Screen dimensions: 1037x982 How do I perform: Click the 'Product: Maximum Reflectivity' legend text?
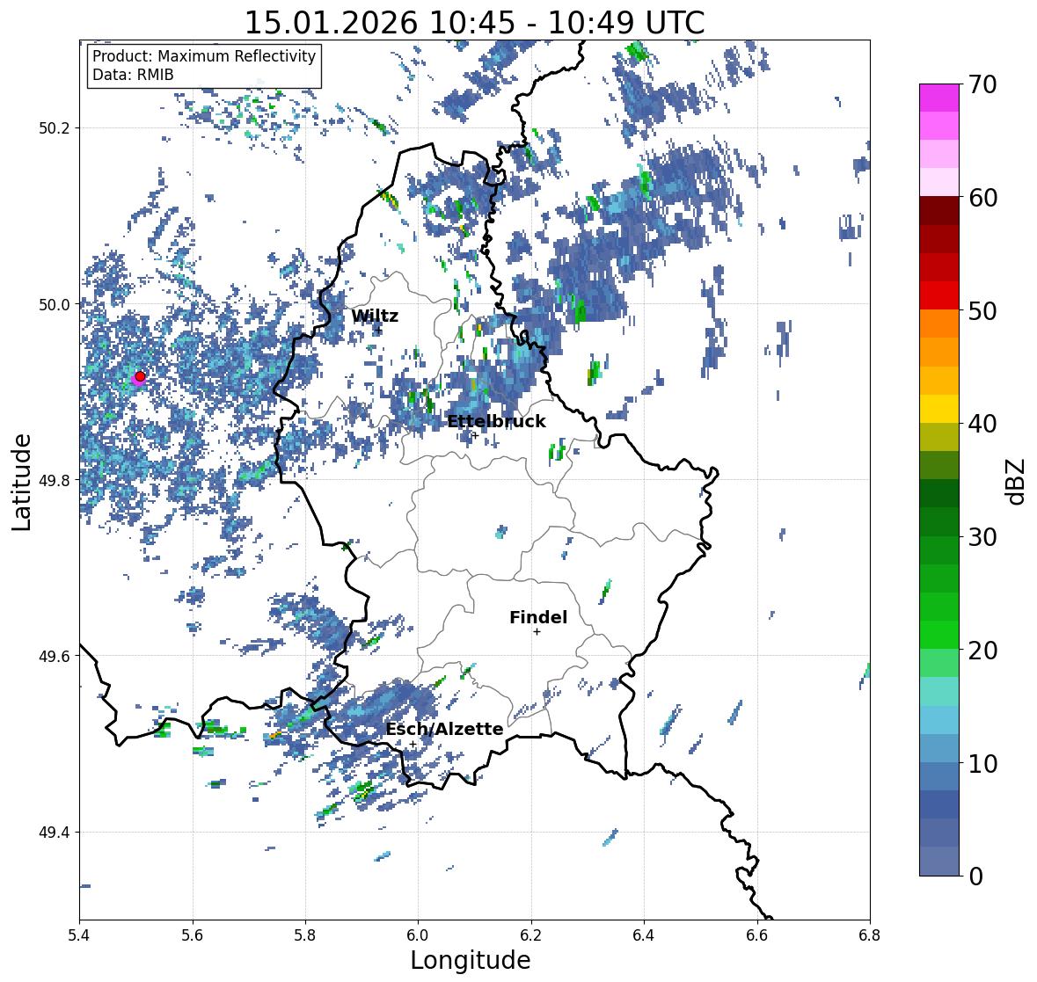[204, 56]
